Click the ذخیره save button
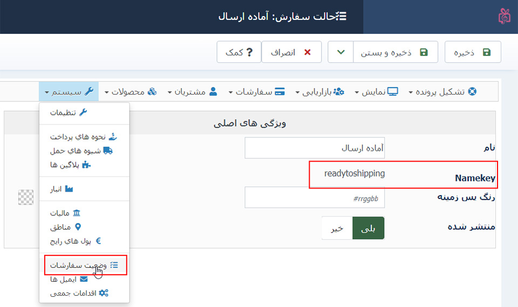Image resolution: width=518 pixels, height=307 pixels. coord(473,52)
